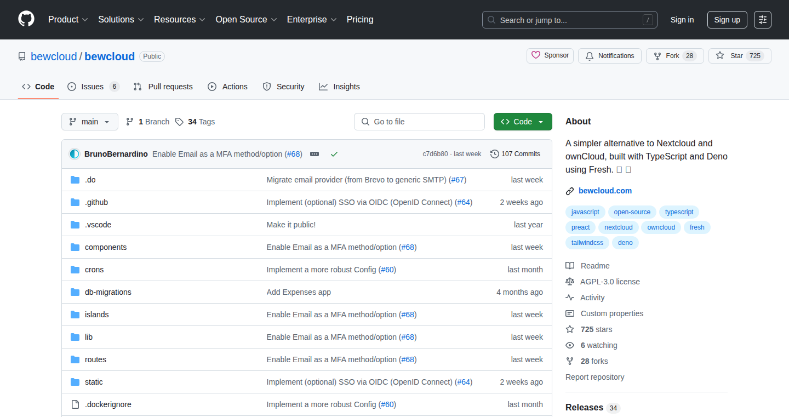Select the nextcloud topic tag
This screenshot has height=417, width=789.
point(619,227)
